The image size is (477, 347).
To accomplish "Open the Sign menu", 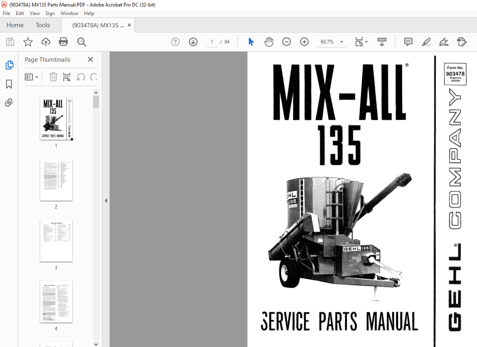I will point(50,13).
